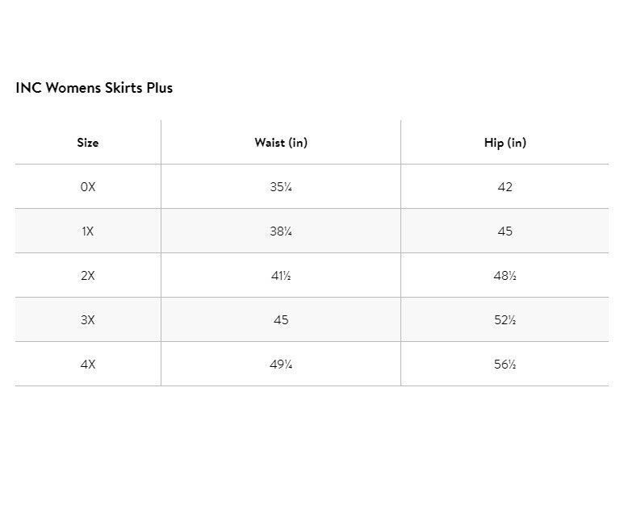Image resolution: width=620 pixels, height=521 pixels.
Task: Select the 2X size cell
Action: coord(88,275)
